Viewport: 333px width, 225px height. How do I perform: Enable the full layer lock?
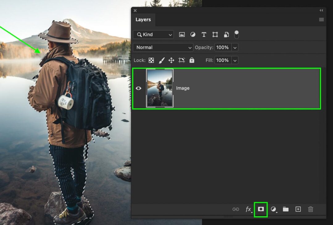point(192,60)
